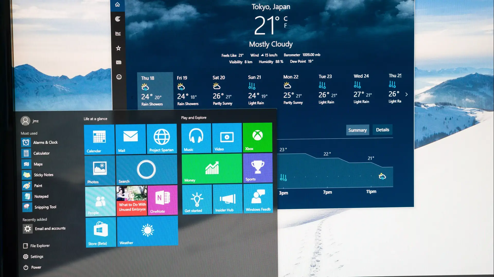Image resolution: width=494 pixels, height=277 pixels.
Task: Select the Fri 19 forecast day
Action: pyautogui.click(x=188, y=91)
